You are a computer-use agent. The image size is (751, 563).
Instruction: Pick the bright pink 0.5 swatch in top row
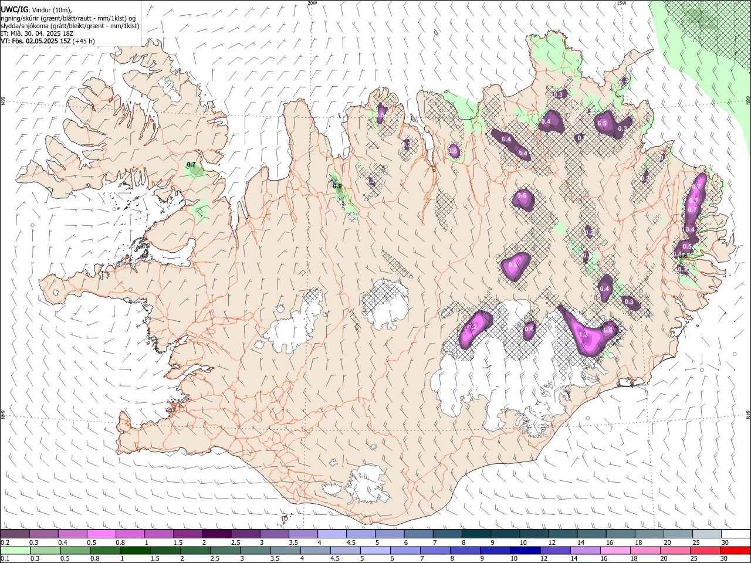(x=101, y=534)
